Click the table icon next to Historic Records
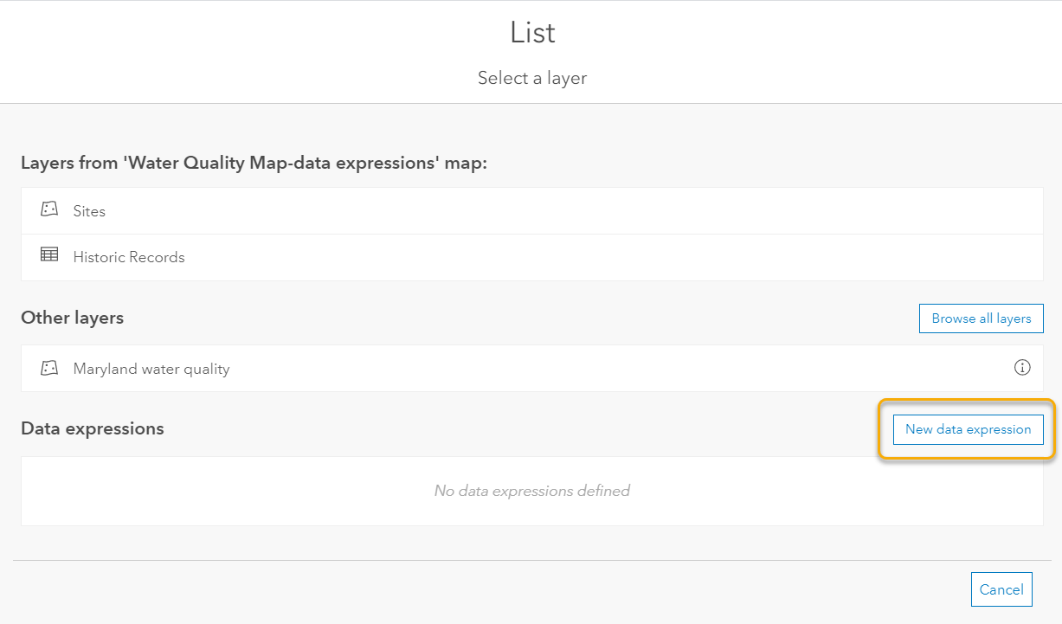The height and width of the screenshot is (624, 1062). (49, 256)
